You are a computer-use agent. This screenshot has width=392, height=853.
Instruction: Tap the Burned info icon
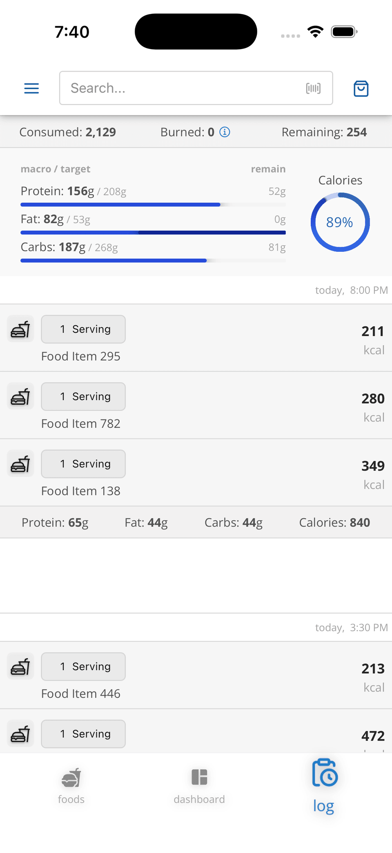225,132
